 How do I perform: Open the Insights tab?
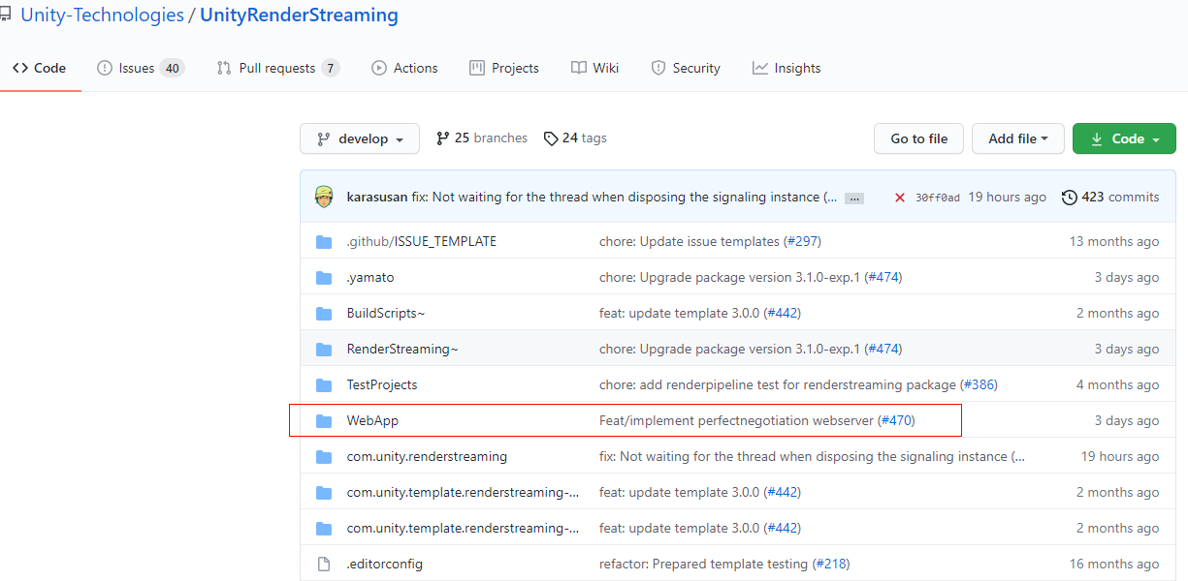tap(787, 68)
